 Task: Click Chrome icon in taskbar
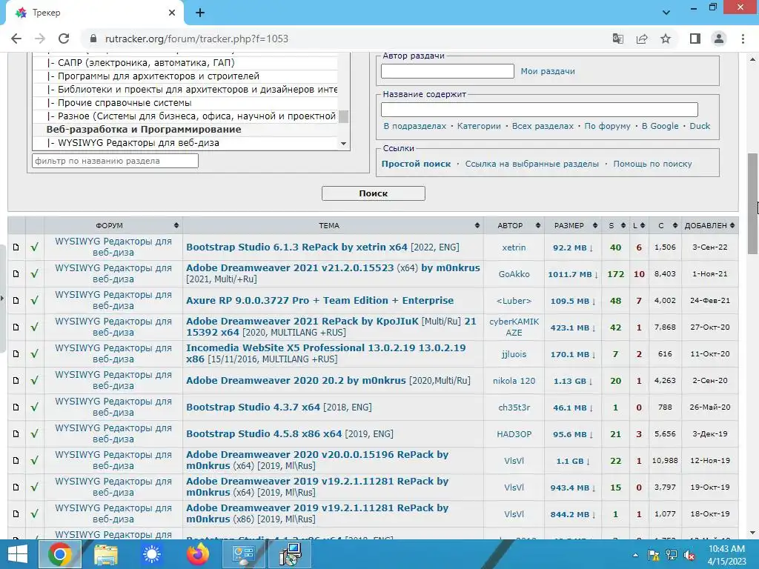coord(59,554)
